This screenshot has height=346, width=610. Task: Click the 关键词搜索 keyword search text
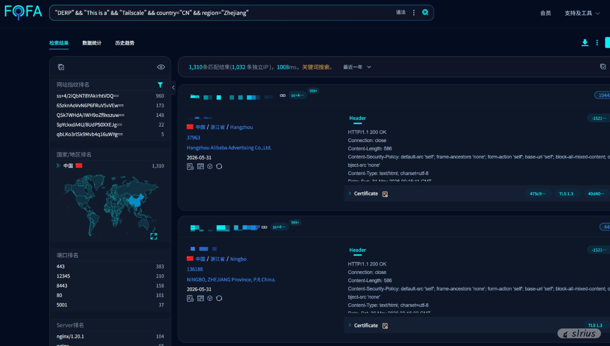pyautogui.click(x=316, y=67)
